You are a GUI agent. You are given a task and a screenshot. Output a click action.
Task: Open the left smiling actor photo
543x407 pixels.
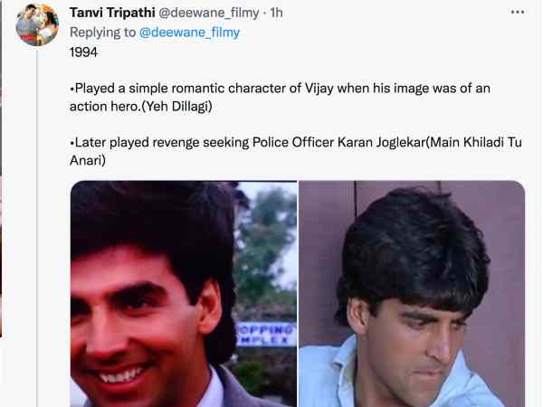click(x=184, y=293)
